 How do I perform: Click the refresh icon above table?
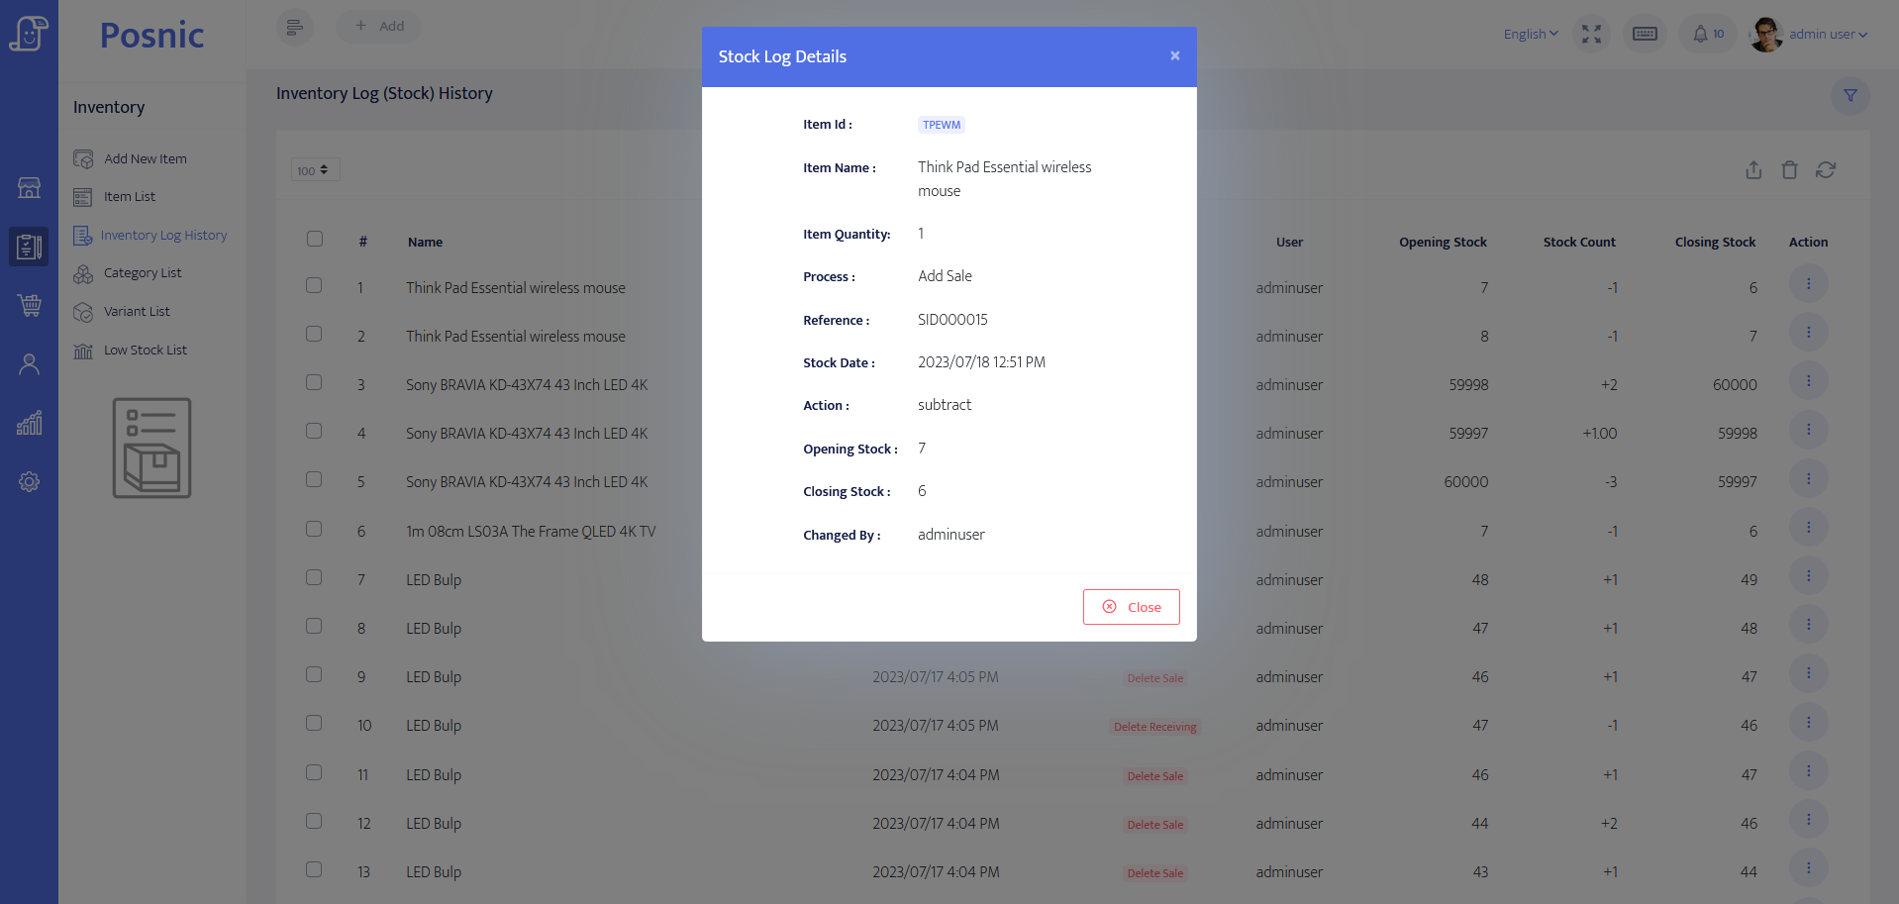click(1826, 170)
